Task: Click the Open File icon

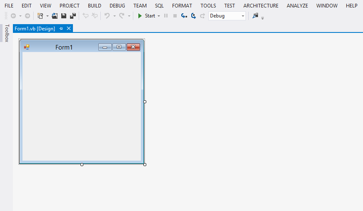Action: click(55, 16)
